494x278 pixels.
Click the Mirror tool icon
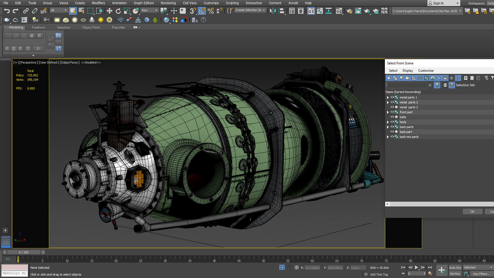click(x=273, y=11)
